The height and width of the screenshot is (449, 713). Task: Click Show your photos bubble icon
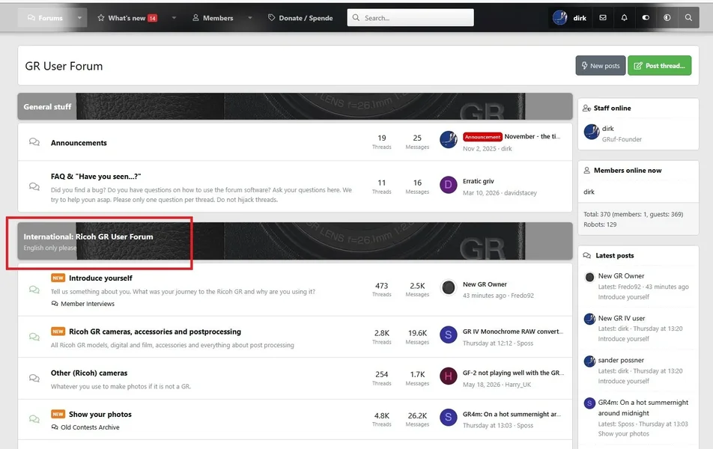(34, 419)
